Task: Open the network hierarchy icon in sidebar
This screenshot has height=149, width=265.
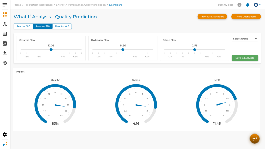Action: pyautogui.click(x=5, y=24)
